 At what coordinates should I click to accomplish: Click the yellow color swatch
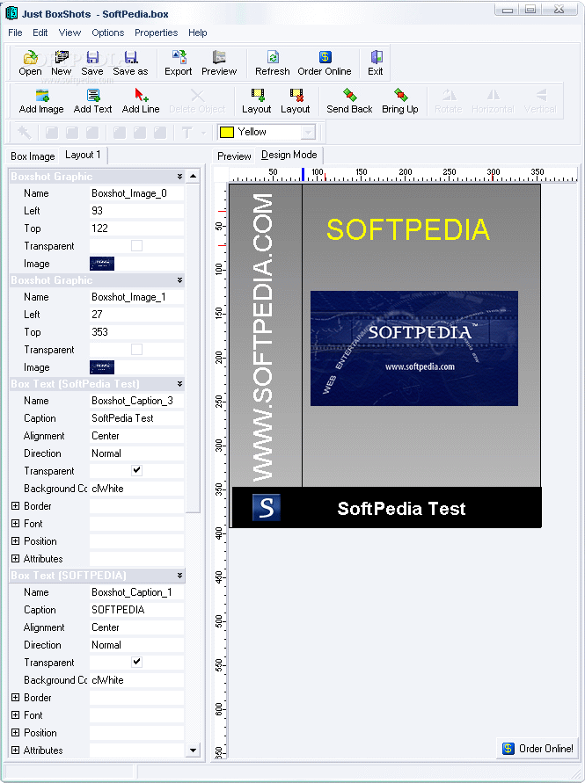pyautogui.click(x=227, y=133)
